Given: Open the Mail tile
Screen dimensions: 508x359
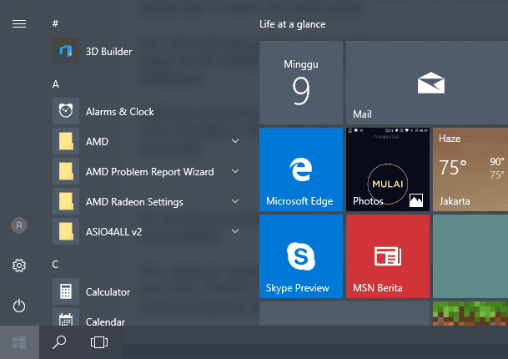Looking at the screenshot, I should (427, 83).
